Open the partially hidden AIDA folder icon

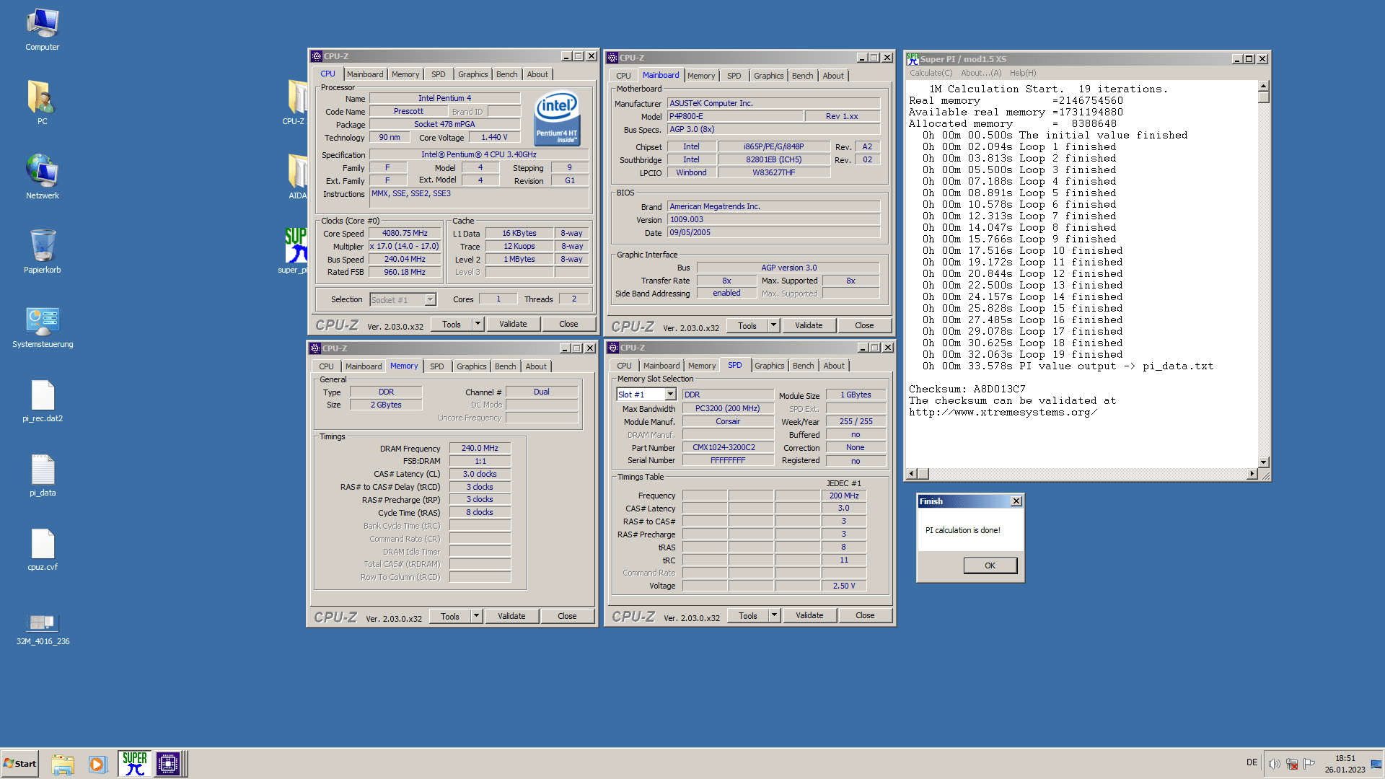click(298, 177)
